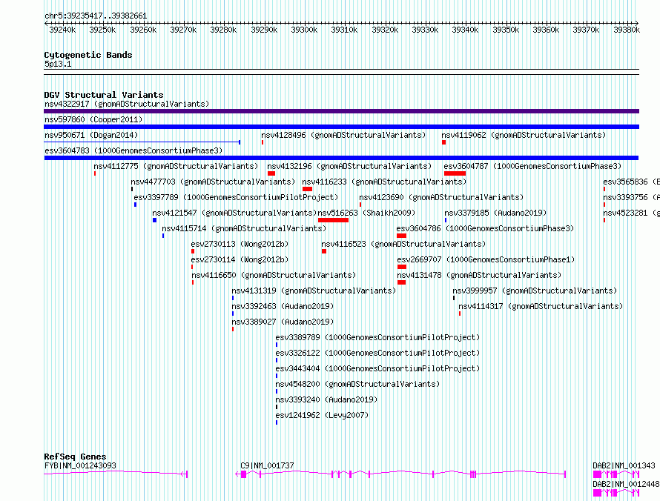
Task: Click nsv4121547 variant label
Action: 234,213
